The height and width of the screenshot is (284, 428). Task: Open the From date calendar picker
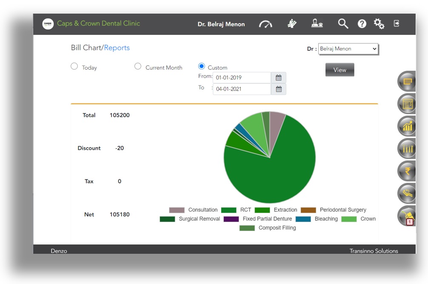279,78
